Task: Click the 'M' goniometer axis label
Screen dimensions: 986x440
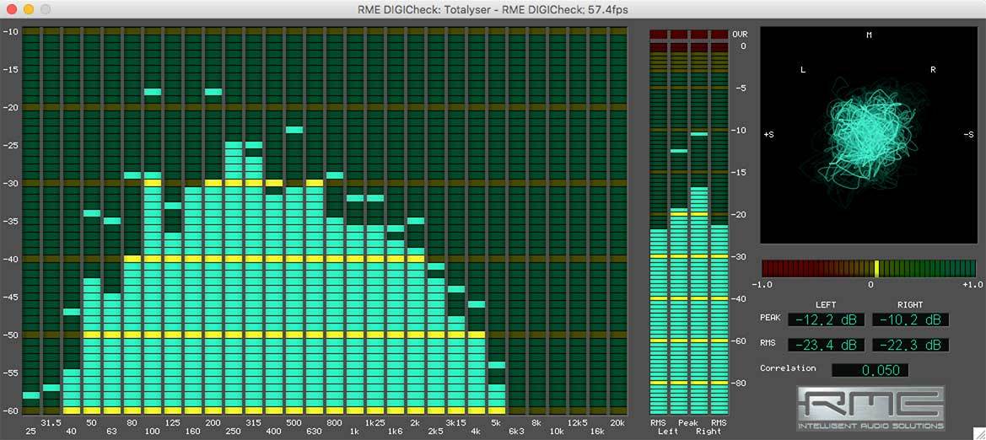Action: tap(869, 35)
